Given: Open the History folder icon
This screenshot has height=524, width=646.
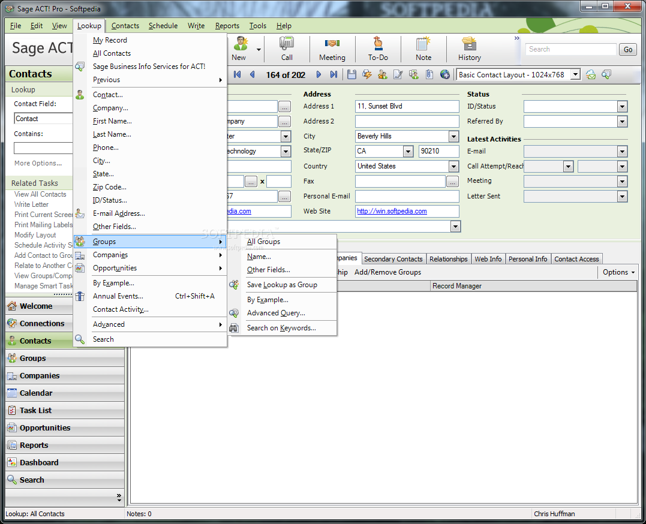Looking at the screenshot, I should pos(469,44).
